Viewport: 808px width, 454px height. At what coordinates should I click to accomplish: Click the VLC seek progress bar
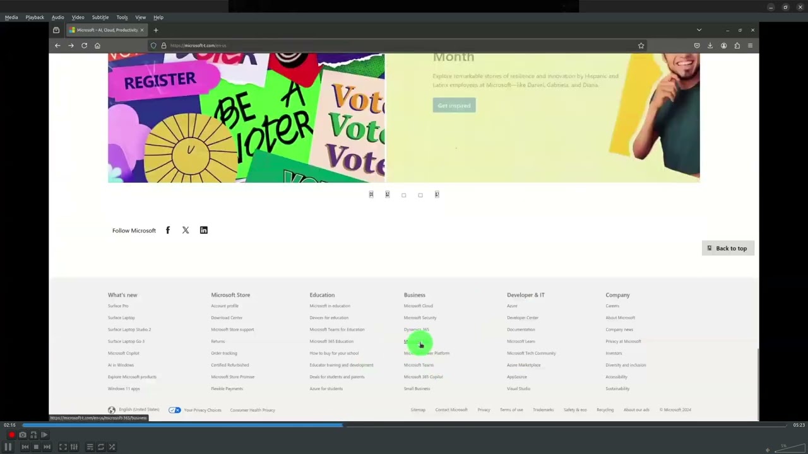(x=406, y=425)
